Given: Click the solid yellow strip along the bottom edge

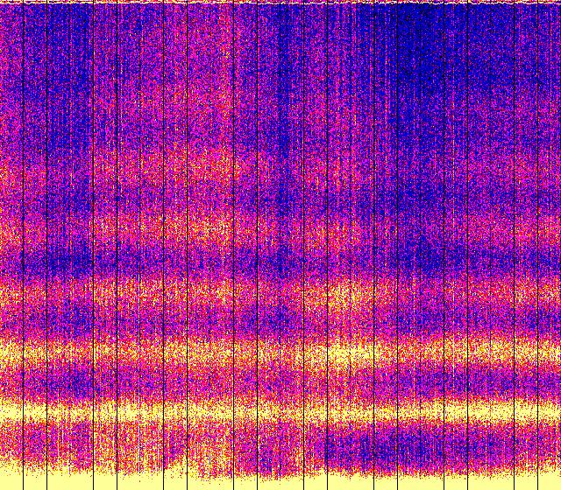Looking at the screenshot, I should pos(280,482).
